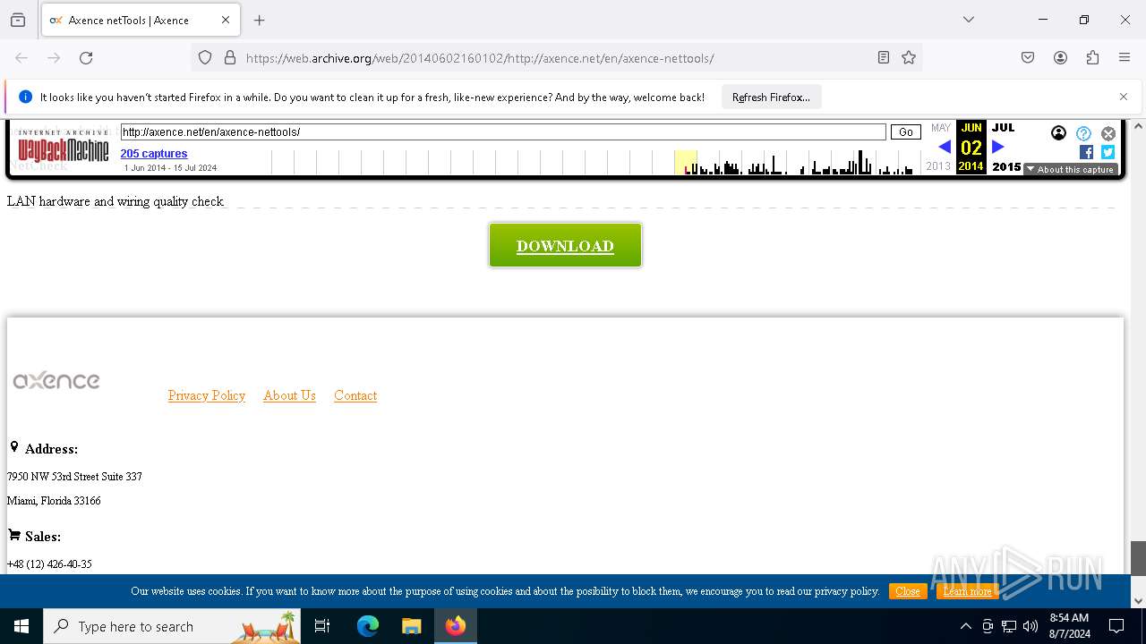Go forward one page
Screen dimensions: 1146x644
tap(54, 58)
